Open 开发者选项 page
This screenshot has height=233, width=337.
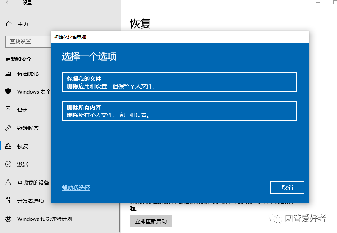[31, 200]
